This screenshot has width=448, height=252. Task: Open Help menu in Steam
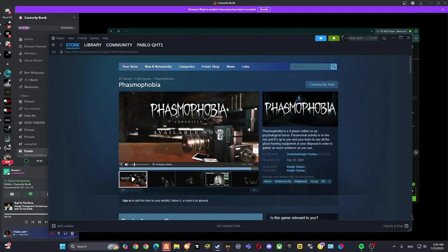pos(105,38)
